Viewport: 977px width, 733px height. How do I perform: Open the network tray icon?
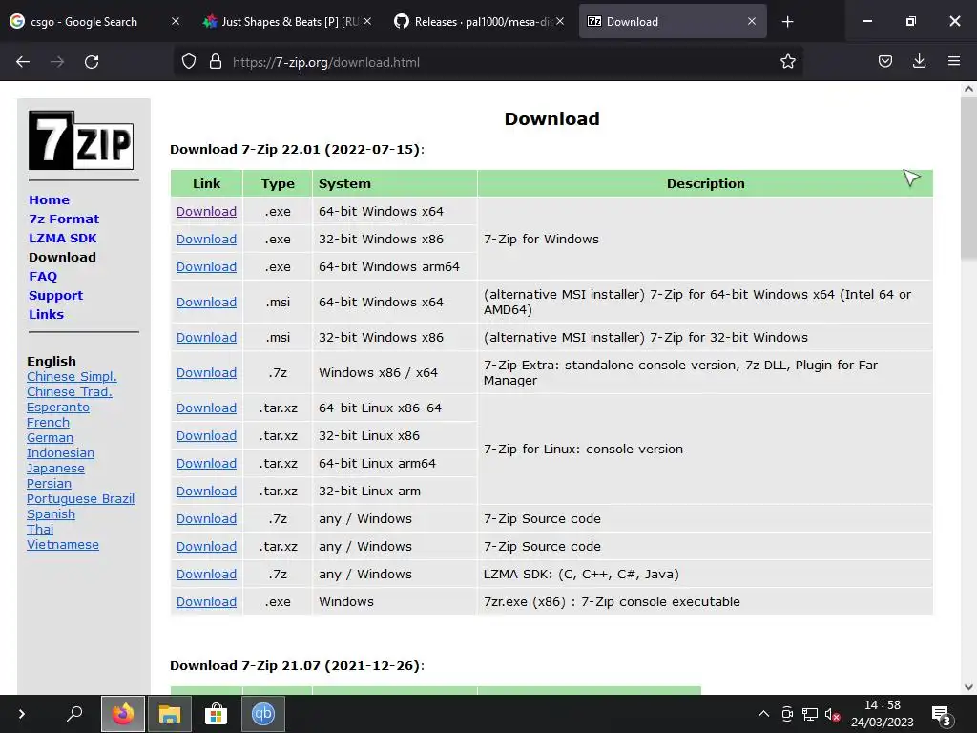click(x=809, y=714)
